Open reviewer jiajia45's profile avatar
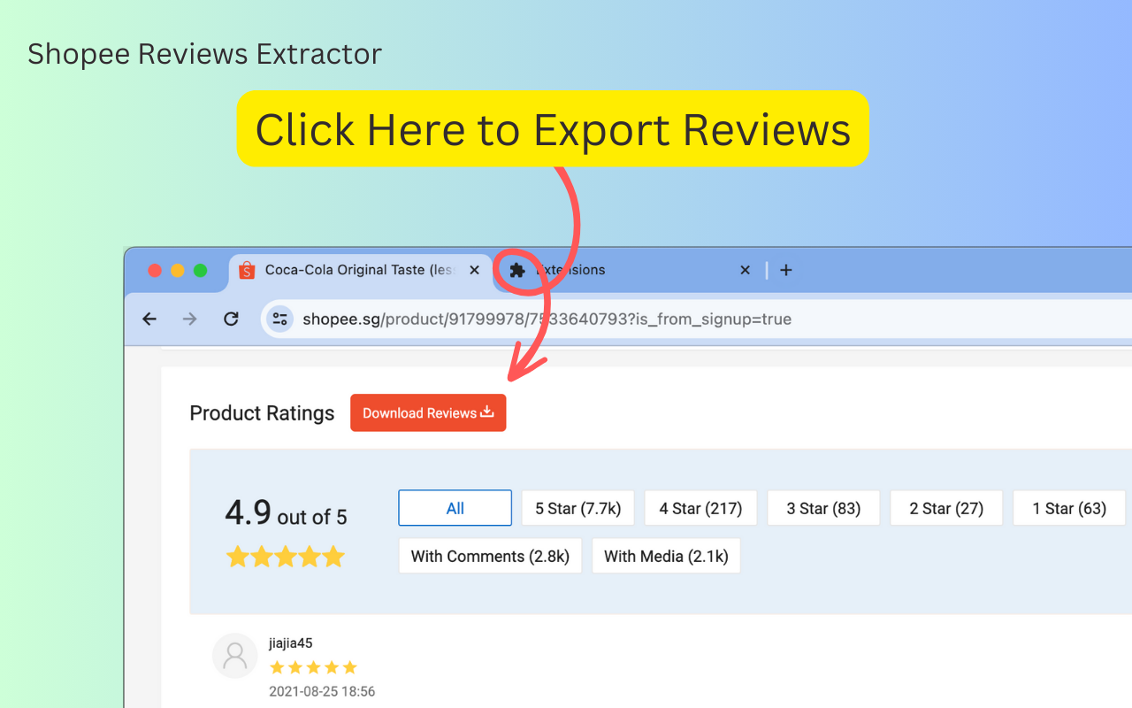 [234, 656]
